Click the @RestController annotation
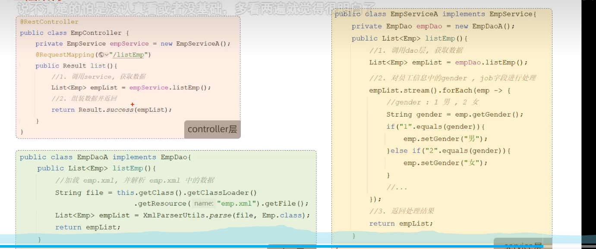 click(49, 22)
